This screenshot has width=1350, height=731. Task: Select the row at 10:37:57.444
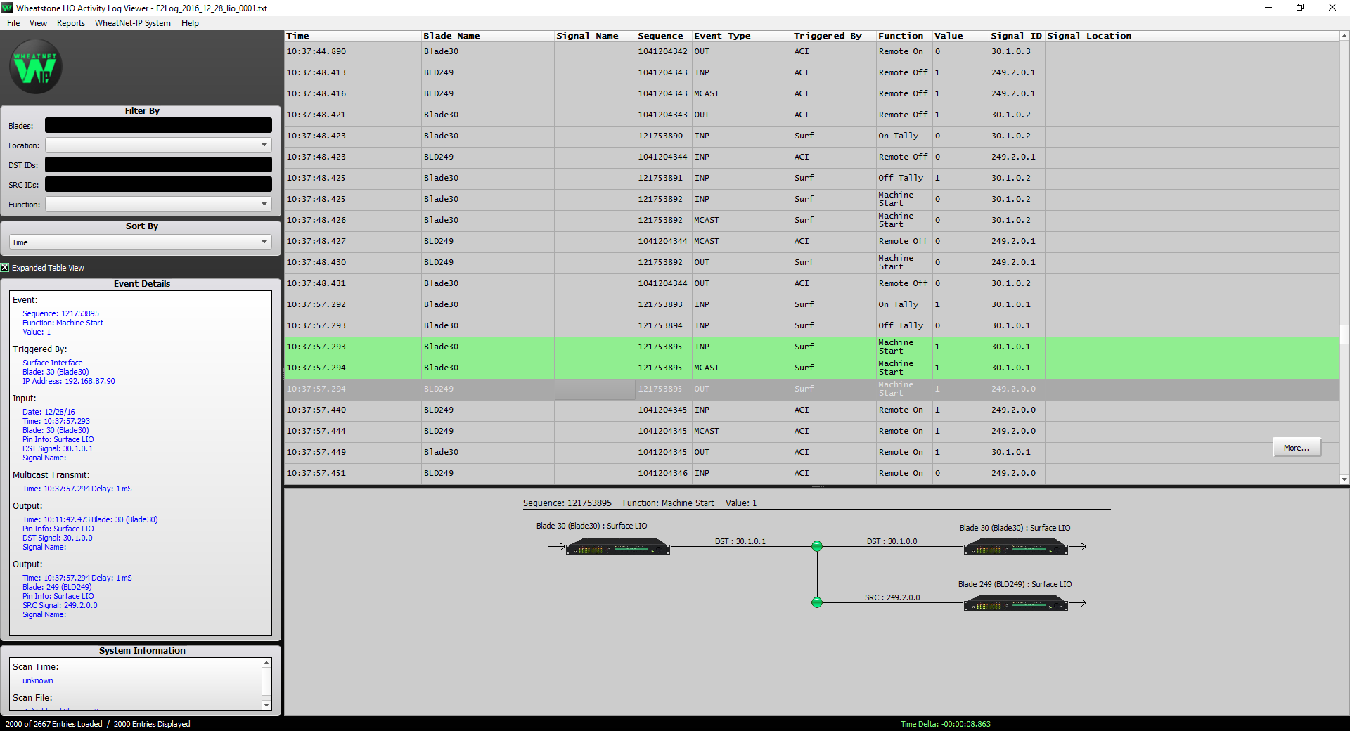point(811,432)
